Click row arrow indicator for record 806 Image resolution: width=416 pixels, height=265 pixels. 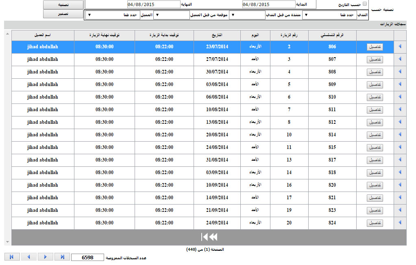click(x=400, y=47)
